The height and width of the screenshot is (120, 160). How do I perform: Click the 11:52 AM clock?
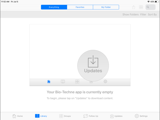pos(5,2)
